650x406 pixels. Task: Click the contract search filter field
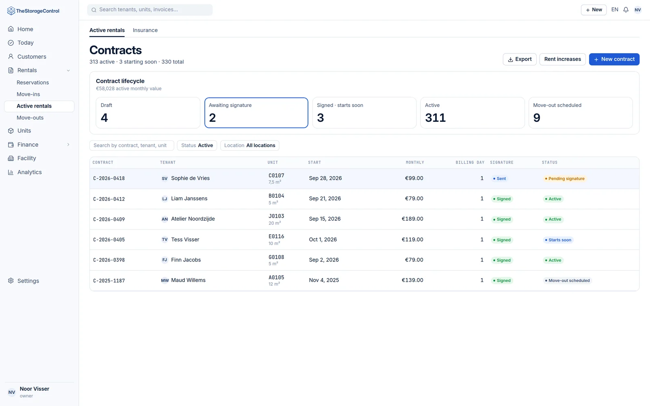[x=132, y=145]
